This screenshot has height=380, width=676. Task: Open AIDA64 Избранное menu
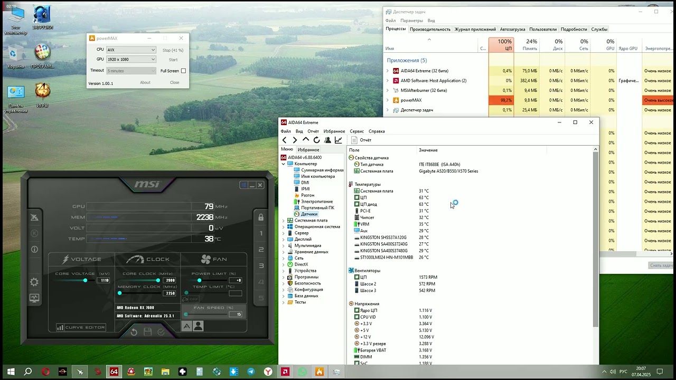(x=334, y=131)
